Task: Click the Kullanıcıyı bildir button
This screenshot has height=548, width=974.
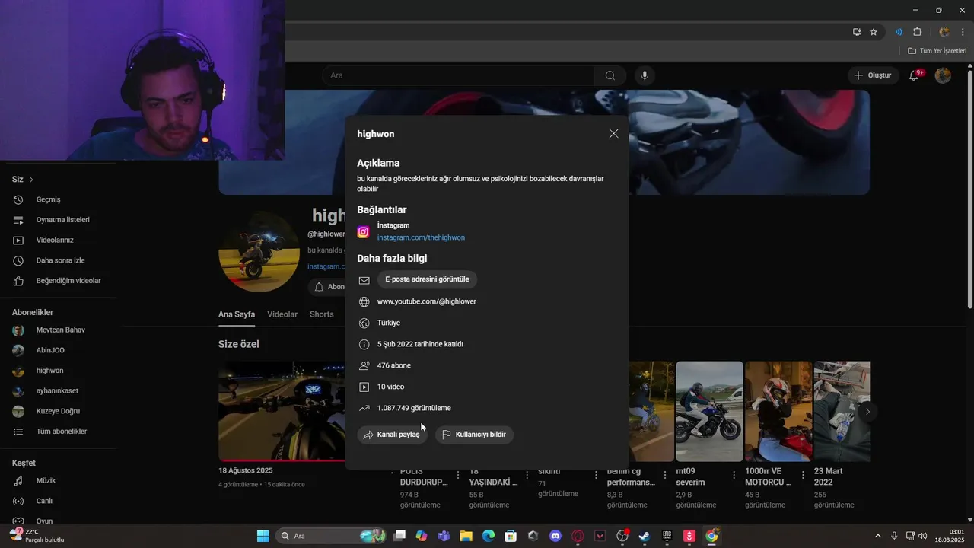Action: coord(474,435)
